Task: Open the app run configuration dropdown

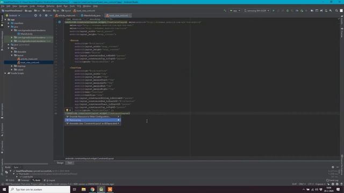Action: (235, 11)
